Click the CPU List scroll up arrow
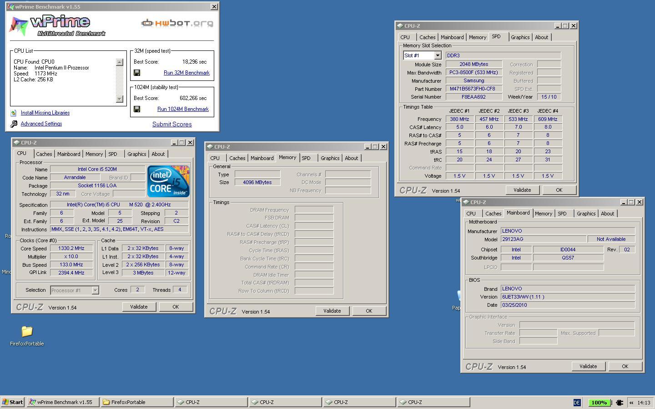Screen dimensions: 655x409 pos(120,62)
